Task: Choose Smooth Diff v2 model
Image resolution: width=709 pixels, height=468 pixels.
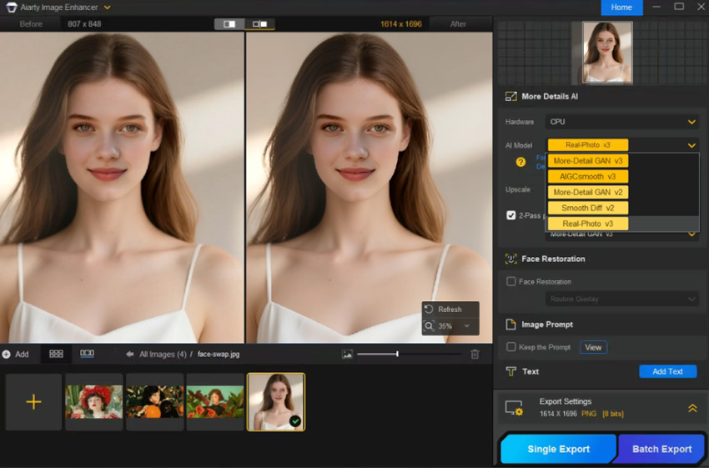Action: click(588, 208)
